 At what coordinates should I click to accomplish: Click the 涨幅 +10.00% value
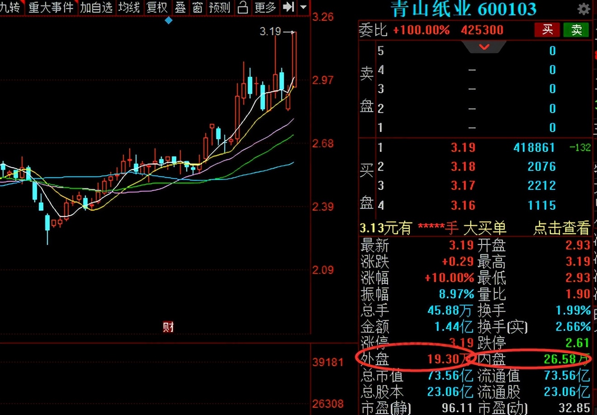(x=450, y=278)
